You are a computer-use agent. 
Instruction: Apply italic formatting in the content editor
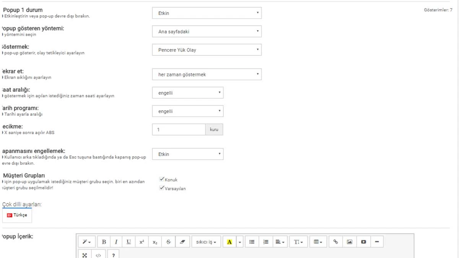click(x=116, y=241)
